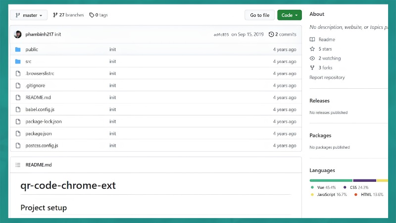Screen dimensions: 396x223
Task: Open init commit message for public row
Action: coord(113,49)
